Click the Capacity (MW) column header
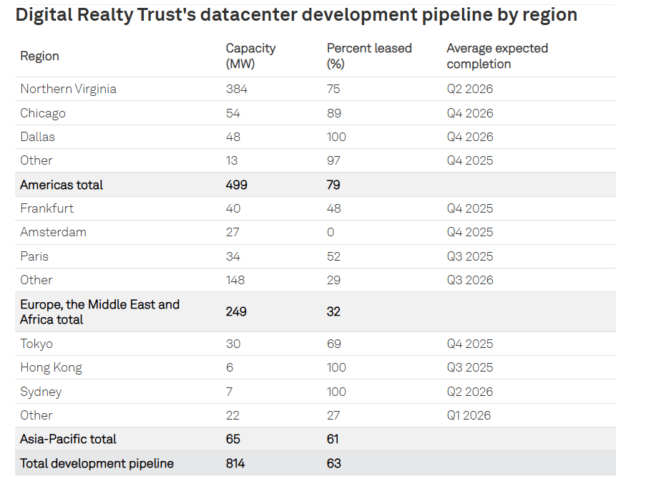Screen dimensions: 651x484 250,56
